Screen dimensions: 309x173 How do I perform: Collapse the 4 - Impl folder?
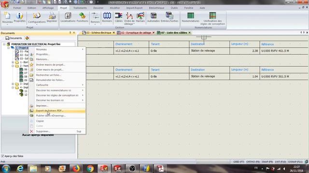coord(13,87)
